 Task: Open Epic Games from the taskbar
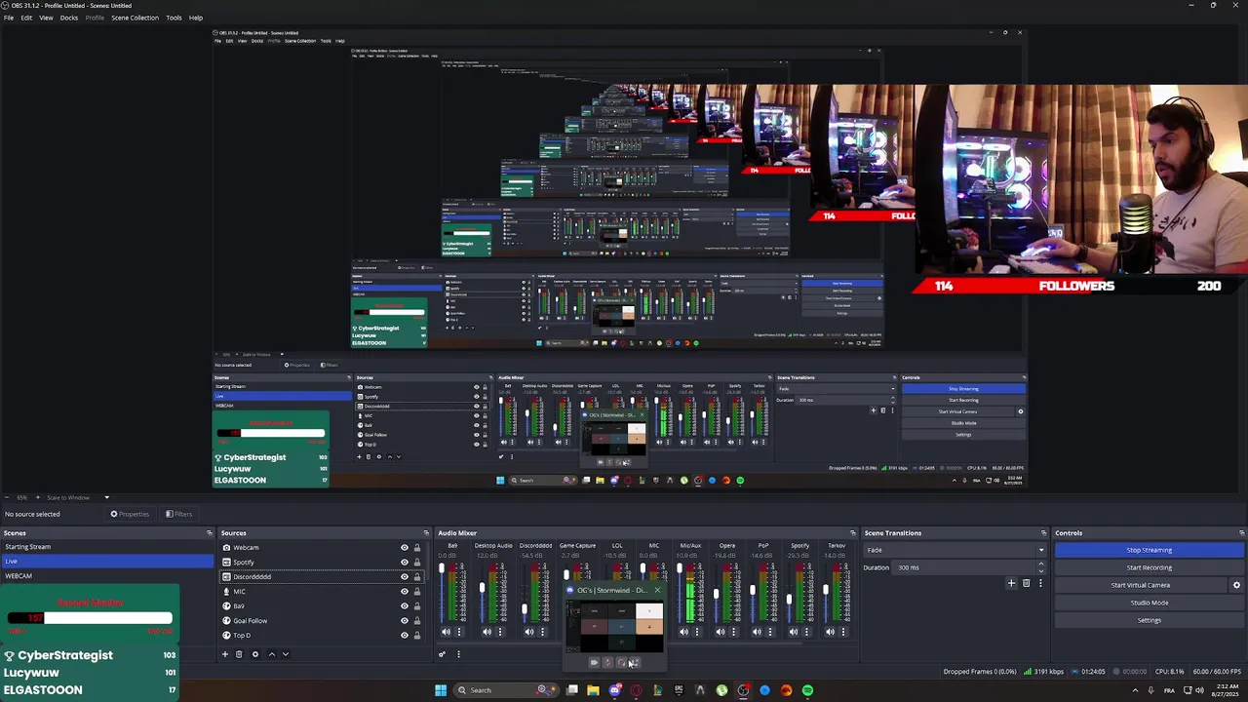coord(679,690)
